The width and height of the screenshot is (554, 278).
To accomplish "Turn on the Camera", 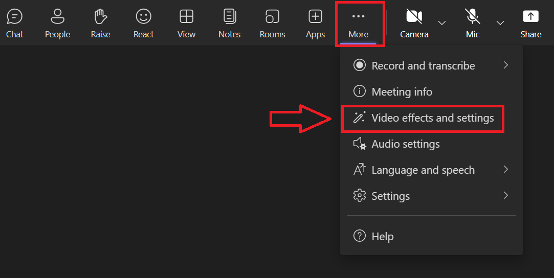I will point(414,24).
